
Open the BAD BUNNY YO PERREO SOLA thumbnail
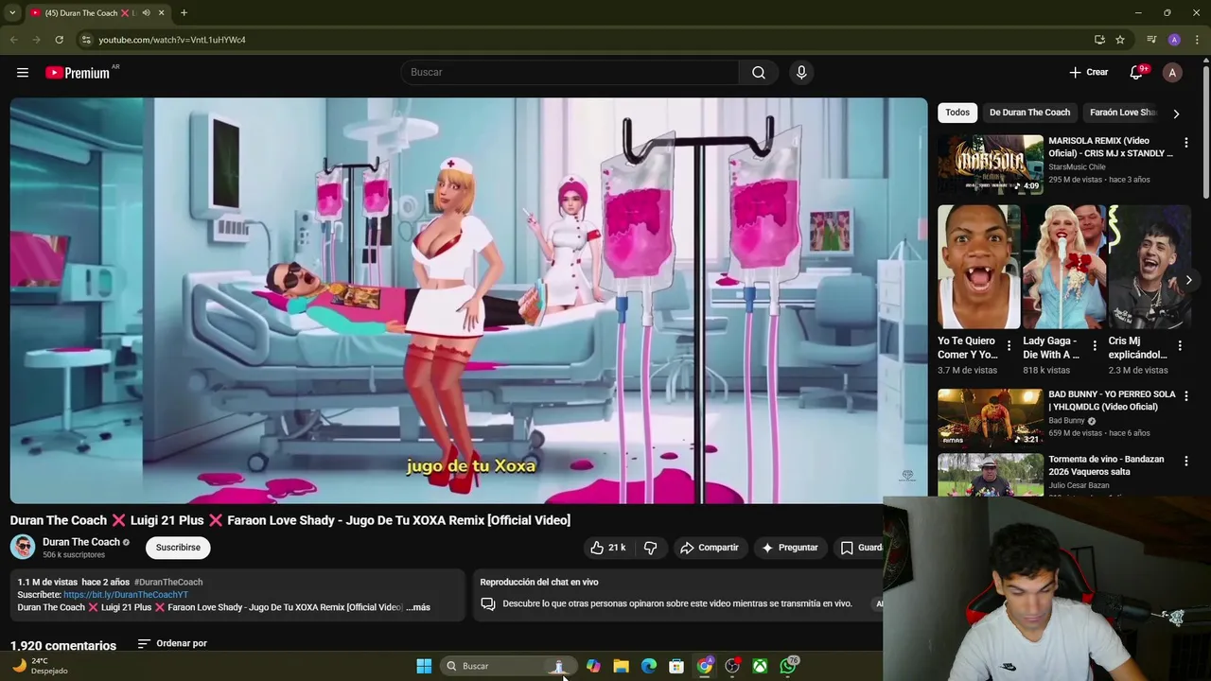(991, 417)
